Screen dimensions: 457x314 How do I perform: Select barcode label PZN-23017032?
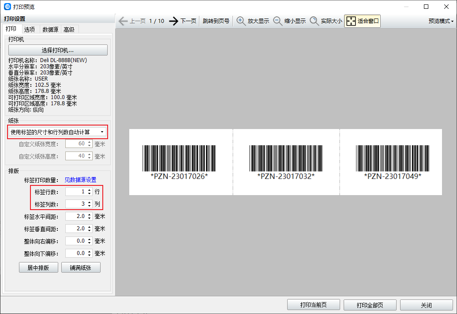pyautogui.click(x=286, y=162)
